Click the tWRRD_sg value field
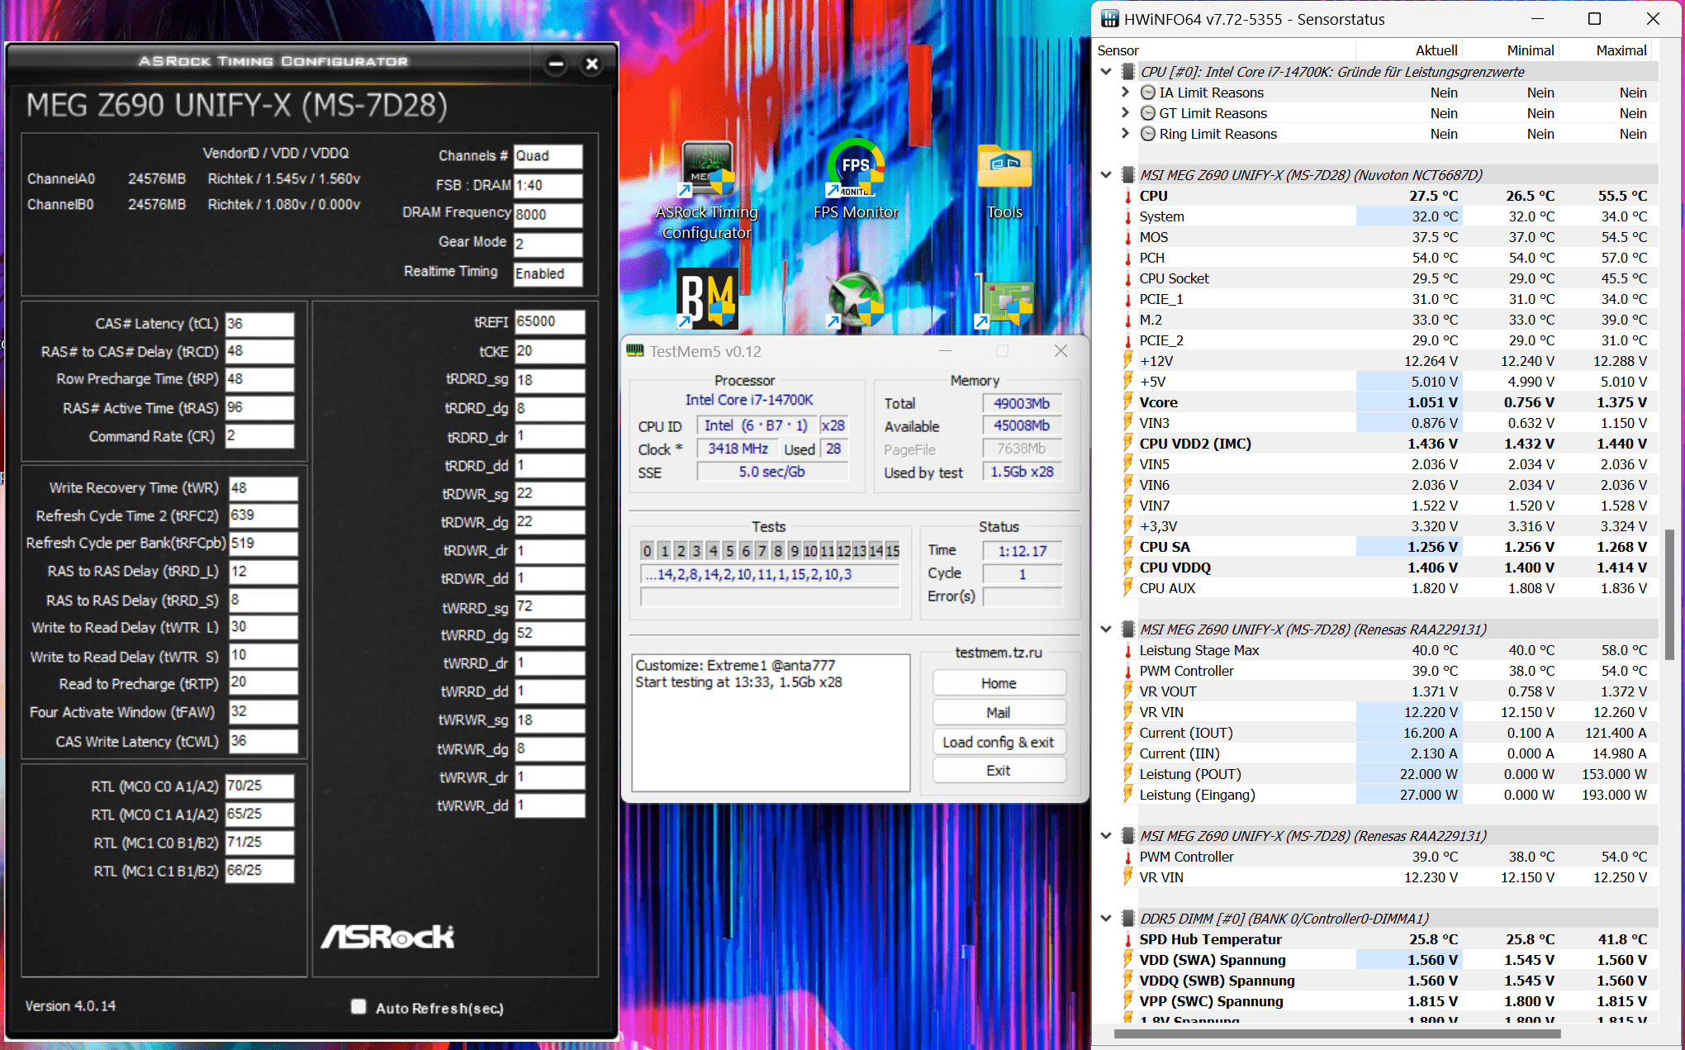 pyautogui.click(x=549, y=606)
